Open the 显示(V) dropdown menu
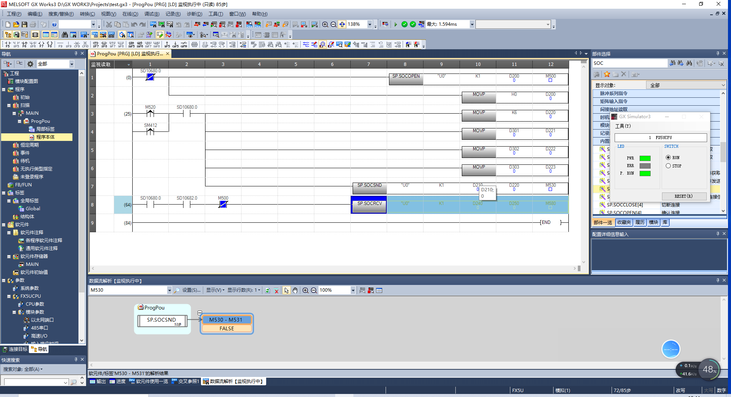The width and height of the screenshot is (731, 397). [x=215, y=290]
